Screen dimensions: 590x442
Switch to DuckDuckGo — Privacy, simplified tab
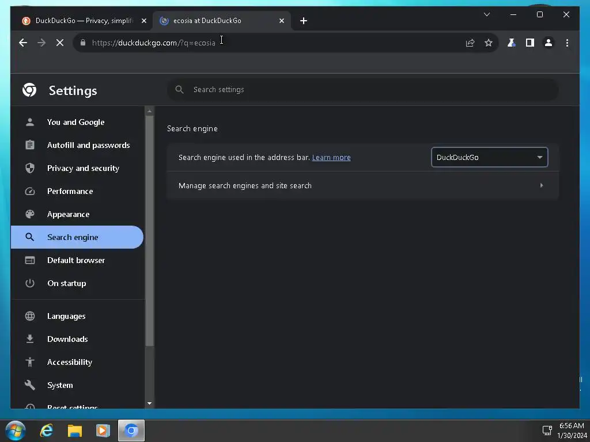point(84,21)
